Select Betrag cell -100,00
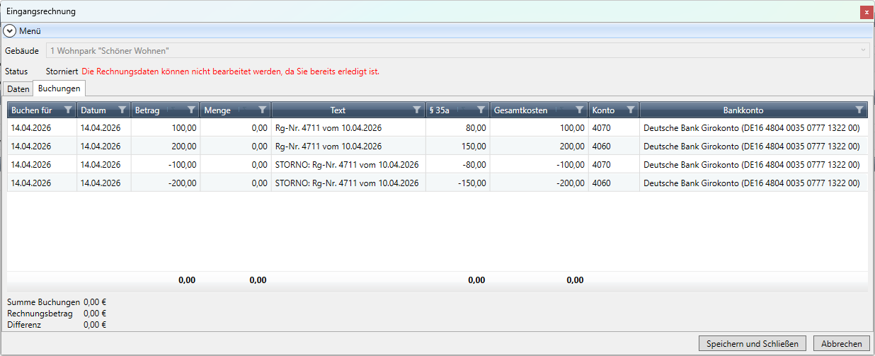Image resolution: width=875 pixels, height=356 pixels. coord(166,165)
